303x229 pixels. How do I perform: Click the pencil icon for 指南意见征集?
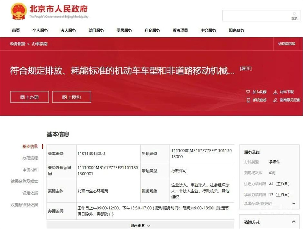pyautogui.click(x=275, y=100)
